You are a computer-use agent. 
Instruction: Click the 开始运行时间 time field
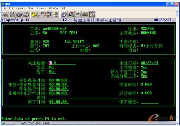click(x=59, y=89)
